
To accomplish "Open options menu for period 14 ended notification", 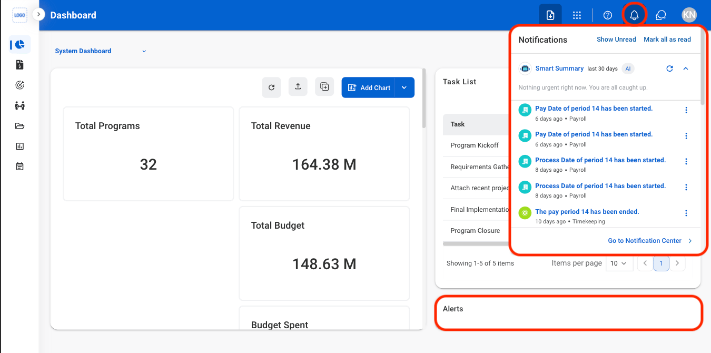I will click(x=686, y=213).
